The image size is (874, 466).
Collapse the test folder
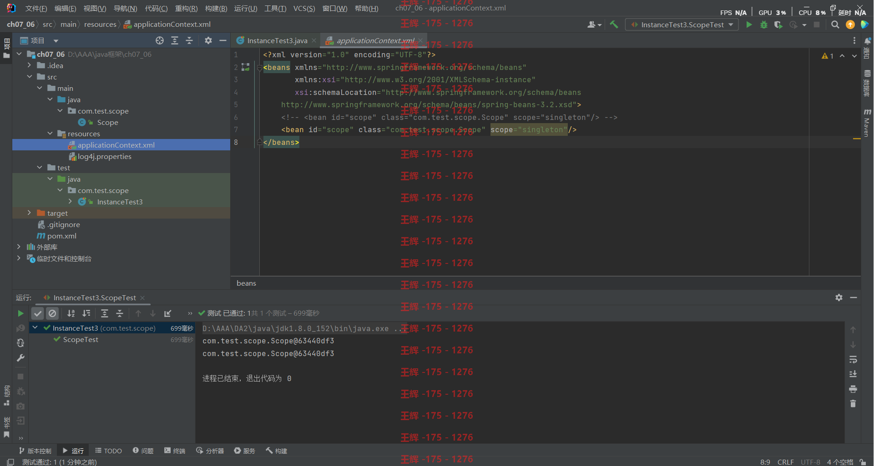[40, 167]
